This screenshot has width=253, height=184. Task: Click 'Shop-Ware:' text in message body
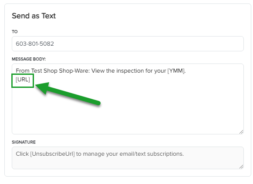(74, 71)
